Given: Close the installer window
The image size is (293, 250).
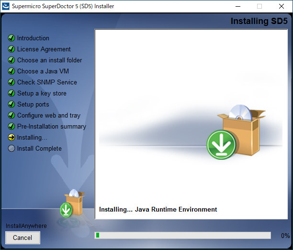Looking at the screenshot, I should tap(282, 6).
